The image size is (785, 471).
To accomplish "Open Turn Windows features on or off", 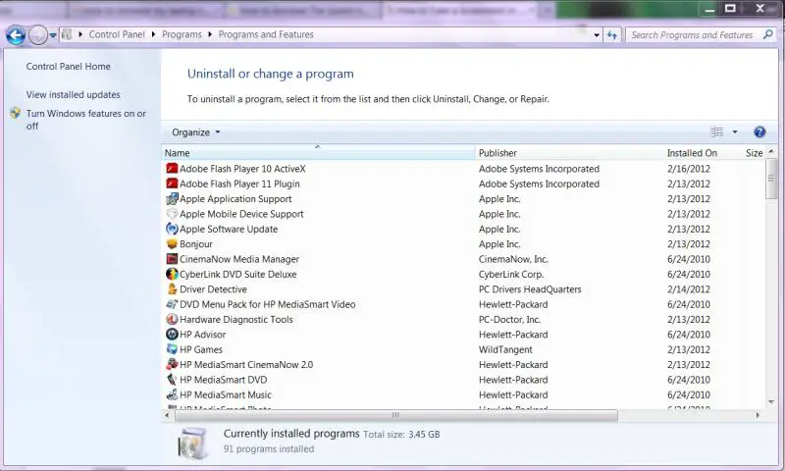I will pos(86,120).
